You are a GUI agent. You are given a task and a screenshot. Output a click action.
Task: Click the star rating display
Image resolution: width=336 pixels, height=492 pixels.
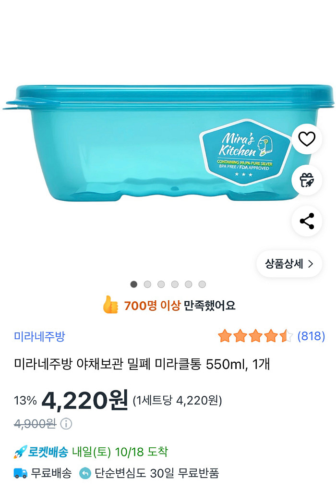tap(255, 336)
